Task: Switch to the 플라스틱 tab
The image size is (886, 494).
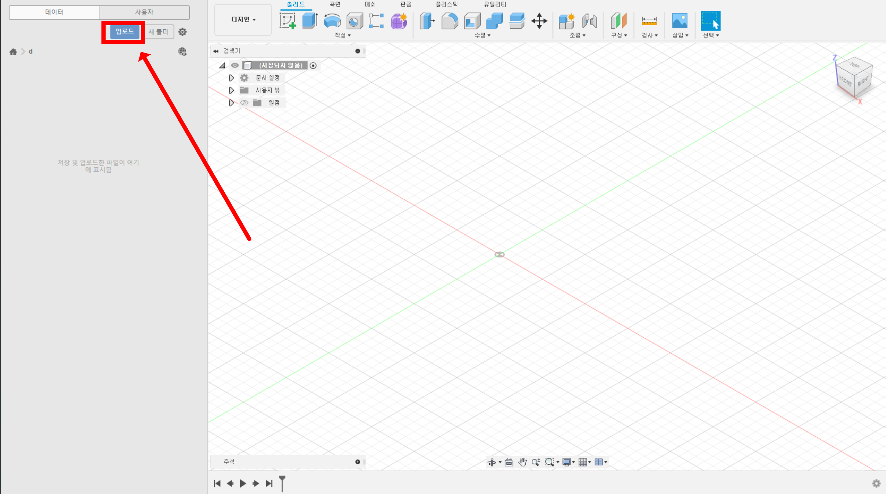Action: [446, 4]
